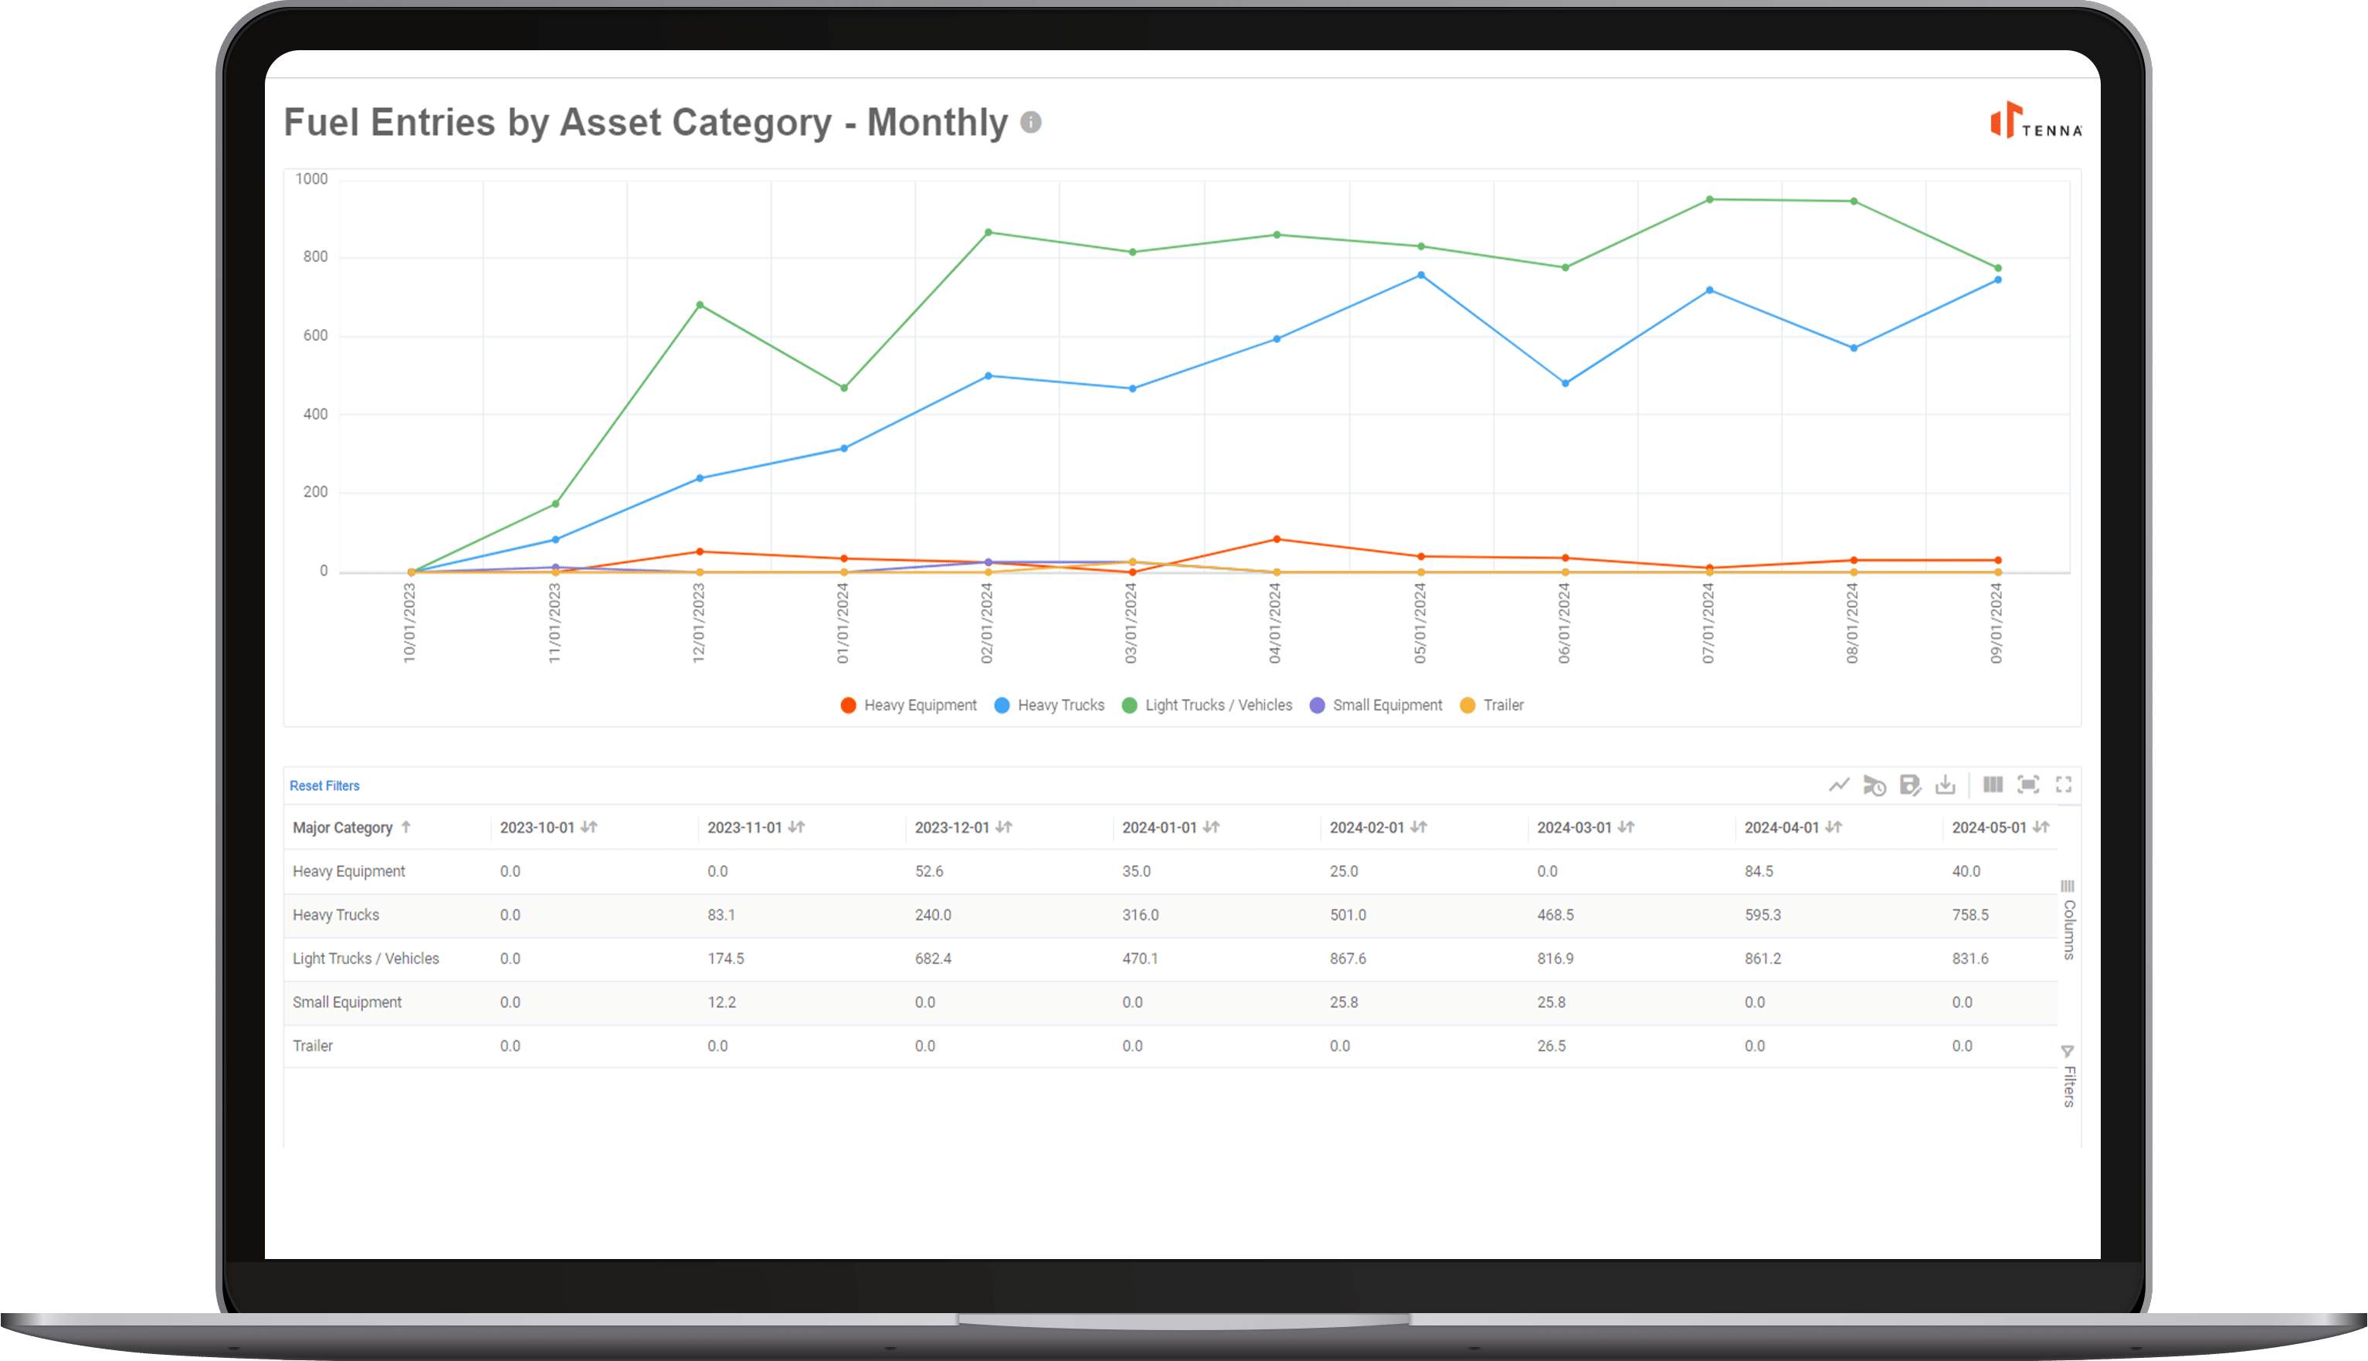Select the Heavy Equipment row label
The height and width of the screenshot is (1361, 2368).
[x=348, y=871]
